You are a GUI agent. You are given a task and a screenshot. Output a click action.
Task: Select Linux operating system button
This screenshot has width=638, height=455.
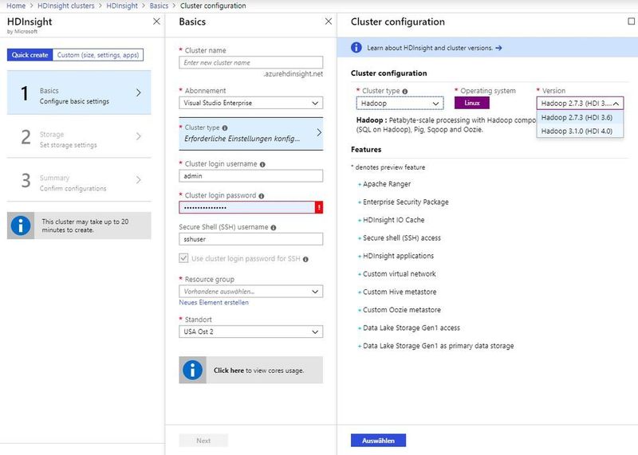[472, 103]
